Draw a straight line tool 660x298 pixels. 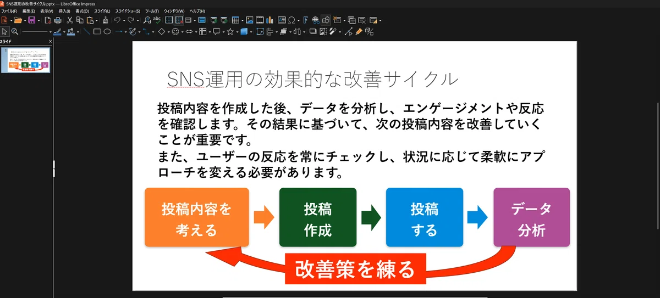coord(86,31)
